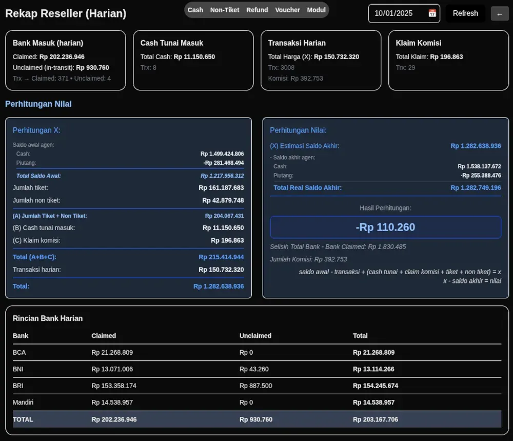
Task: Open the Klaim Komisi summary card
Action: tap(448, 60)
